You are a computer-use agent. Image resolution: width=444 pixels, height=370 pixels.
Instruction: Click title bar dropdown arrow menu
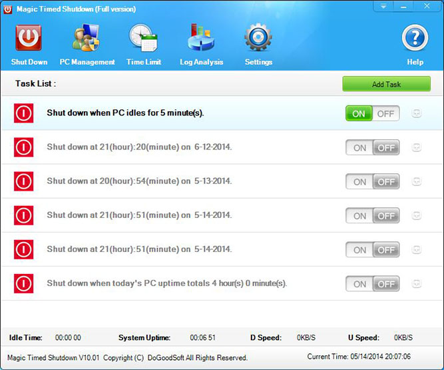tap(383, 6)
